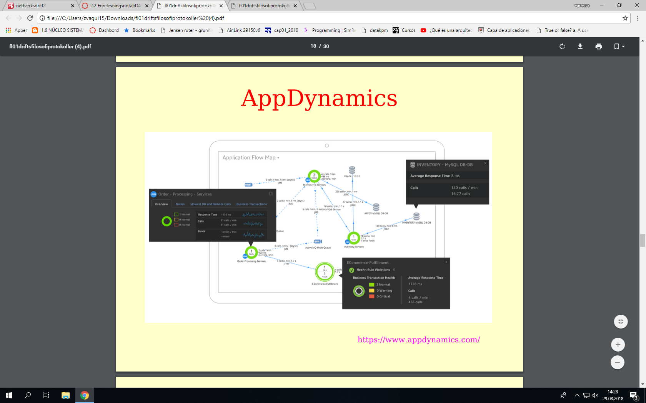Click the Application Flow Map diagram image
The width and height of the screenshot is (646, 403).
pos(318,227)
